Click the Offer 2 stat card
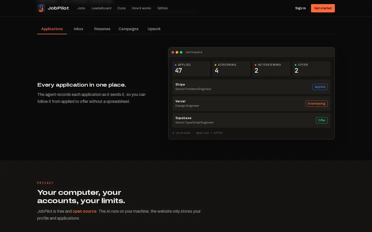Screen dimensions: 372x232 pyautogui.click(x=311, y=69)
